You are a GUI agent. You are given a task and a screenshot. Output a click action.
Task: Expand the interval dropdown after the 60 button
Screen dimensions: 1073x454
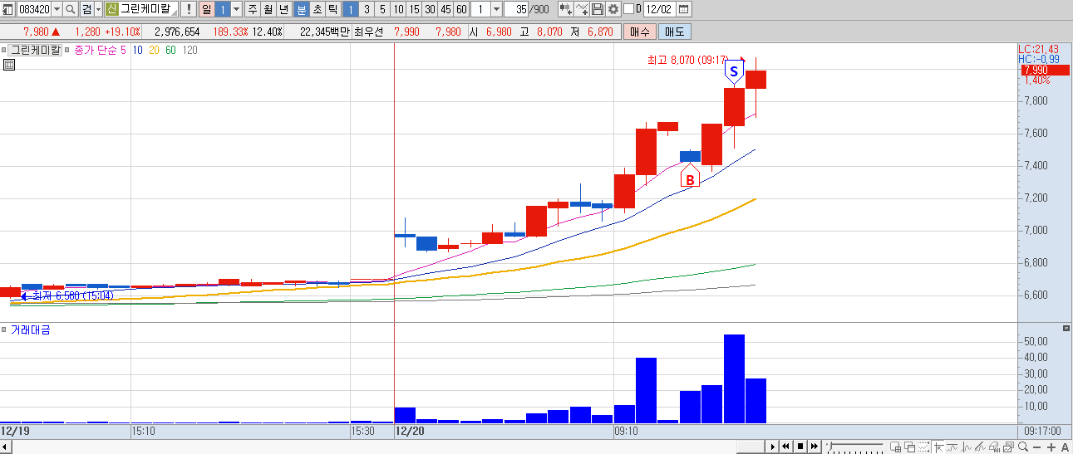tap(496, 9)
